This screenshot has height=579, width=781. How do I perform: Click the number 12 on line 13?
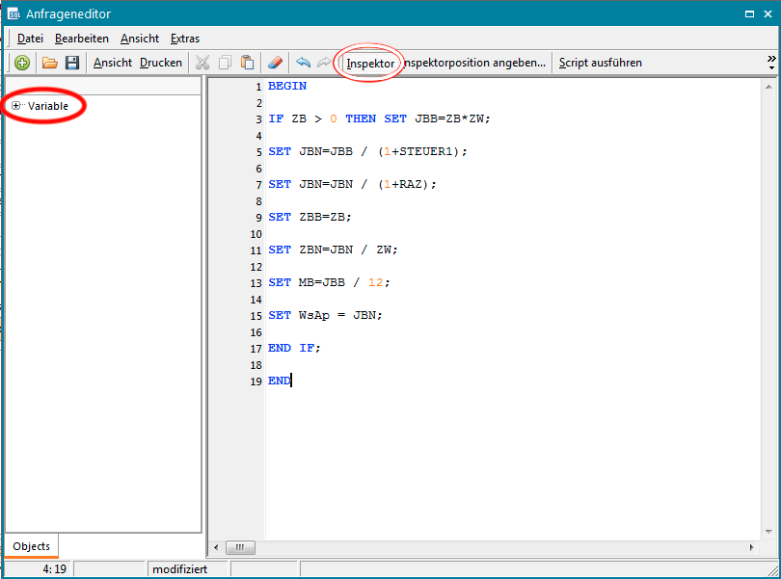tap(376, 283)
